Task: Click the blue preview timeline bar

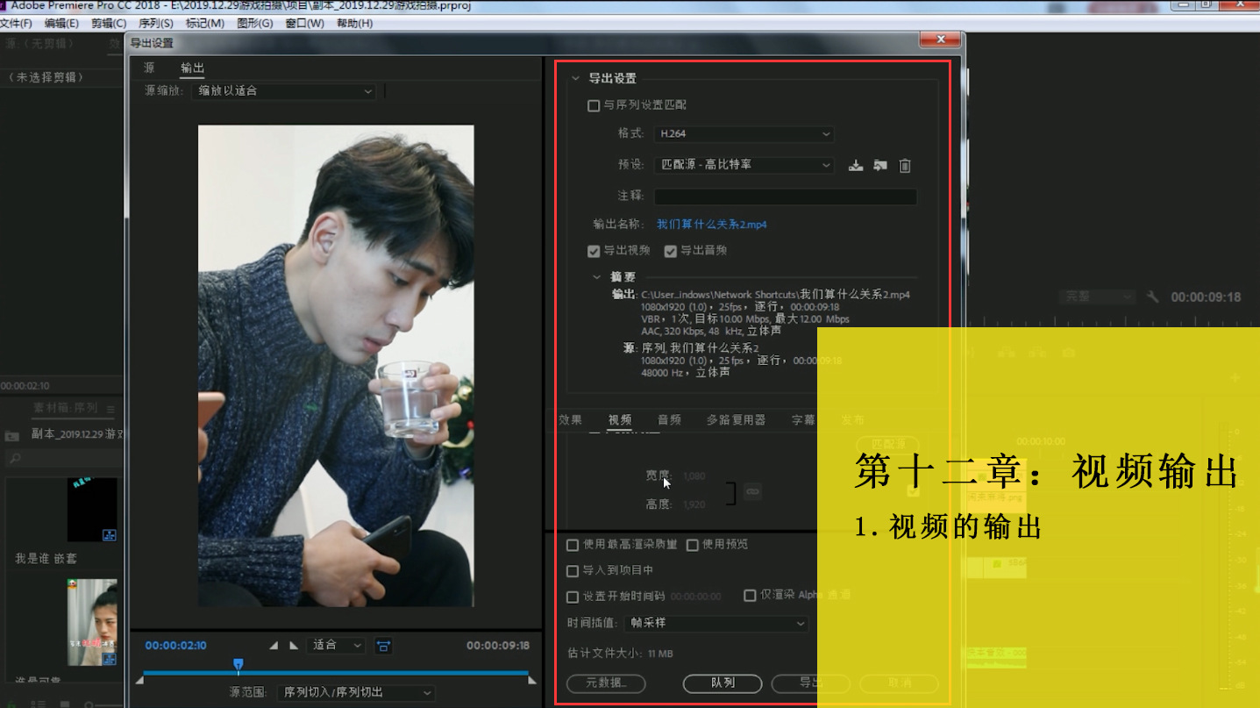Action: 336,673
